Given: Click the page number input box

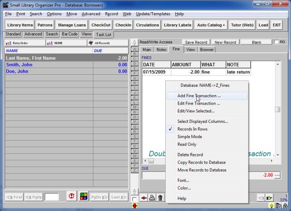Looking at the screenshot, I should [52, 197].
